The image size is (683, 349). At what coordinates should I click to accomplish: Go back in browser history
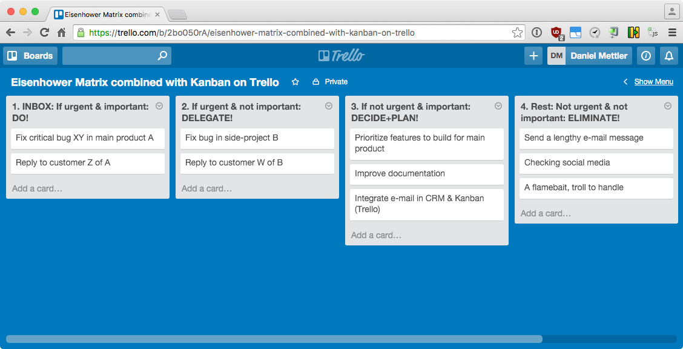[x=10, y=32]
